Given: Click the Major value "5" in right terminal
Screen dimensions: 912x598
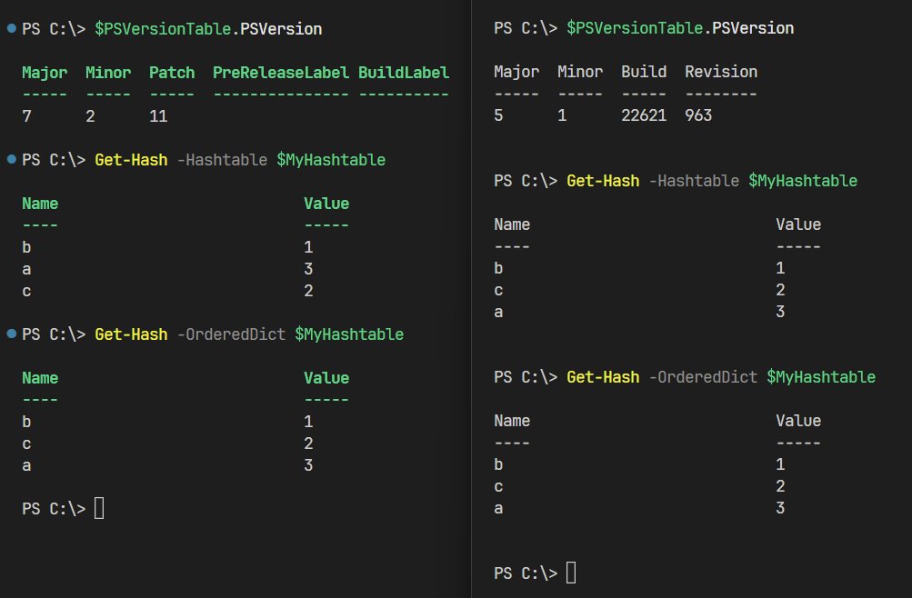Looking at the screenshot, I should [x=498, y=115].
